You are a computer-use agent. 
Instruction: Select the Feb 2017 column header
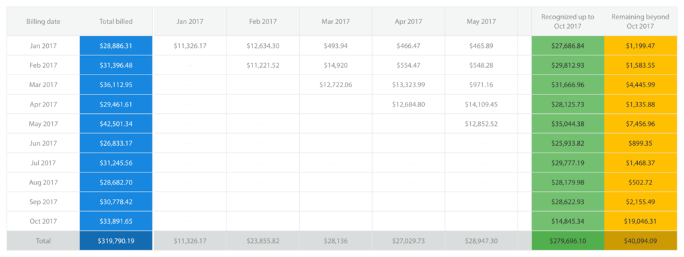coord(263,21)
